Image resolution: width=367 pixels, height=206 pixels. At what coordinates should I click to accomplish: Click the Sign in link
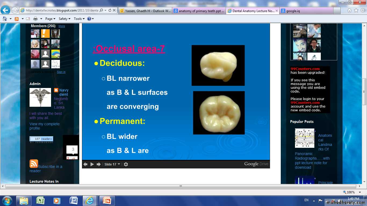[61, 72]
